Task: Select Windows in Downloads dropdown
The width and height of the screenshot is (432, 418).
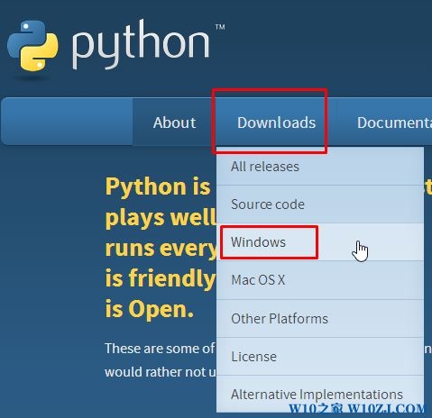Action: (x=320, y=242)
